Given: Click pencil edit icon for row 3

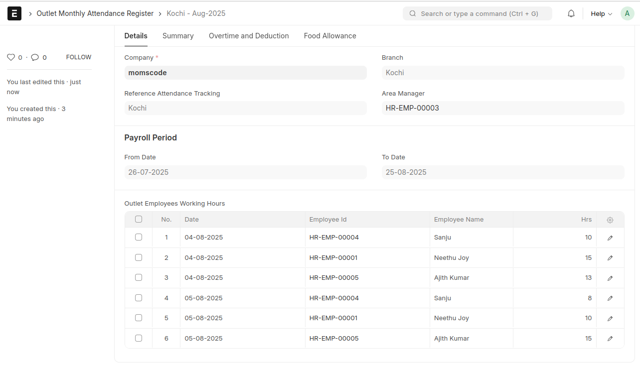Looking at the screenshot, I should 610,278.
